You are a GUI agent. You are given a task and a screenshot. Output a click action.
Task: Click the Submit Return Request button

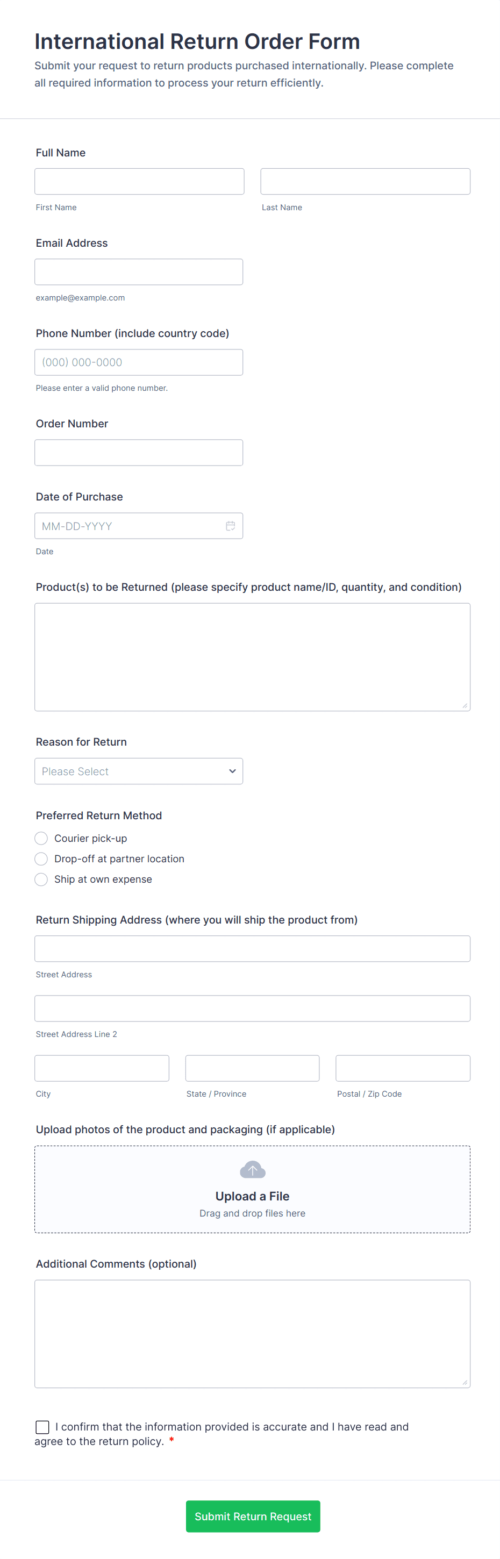253,1516
